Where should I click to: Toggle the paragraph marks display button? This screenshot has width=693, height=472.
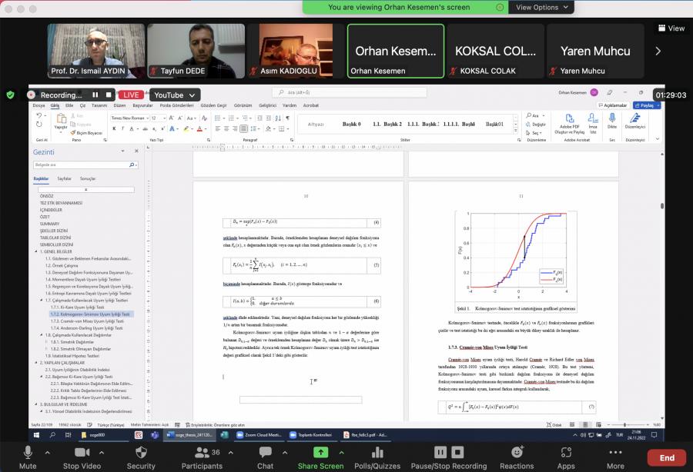click(x=288, y=118)
